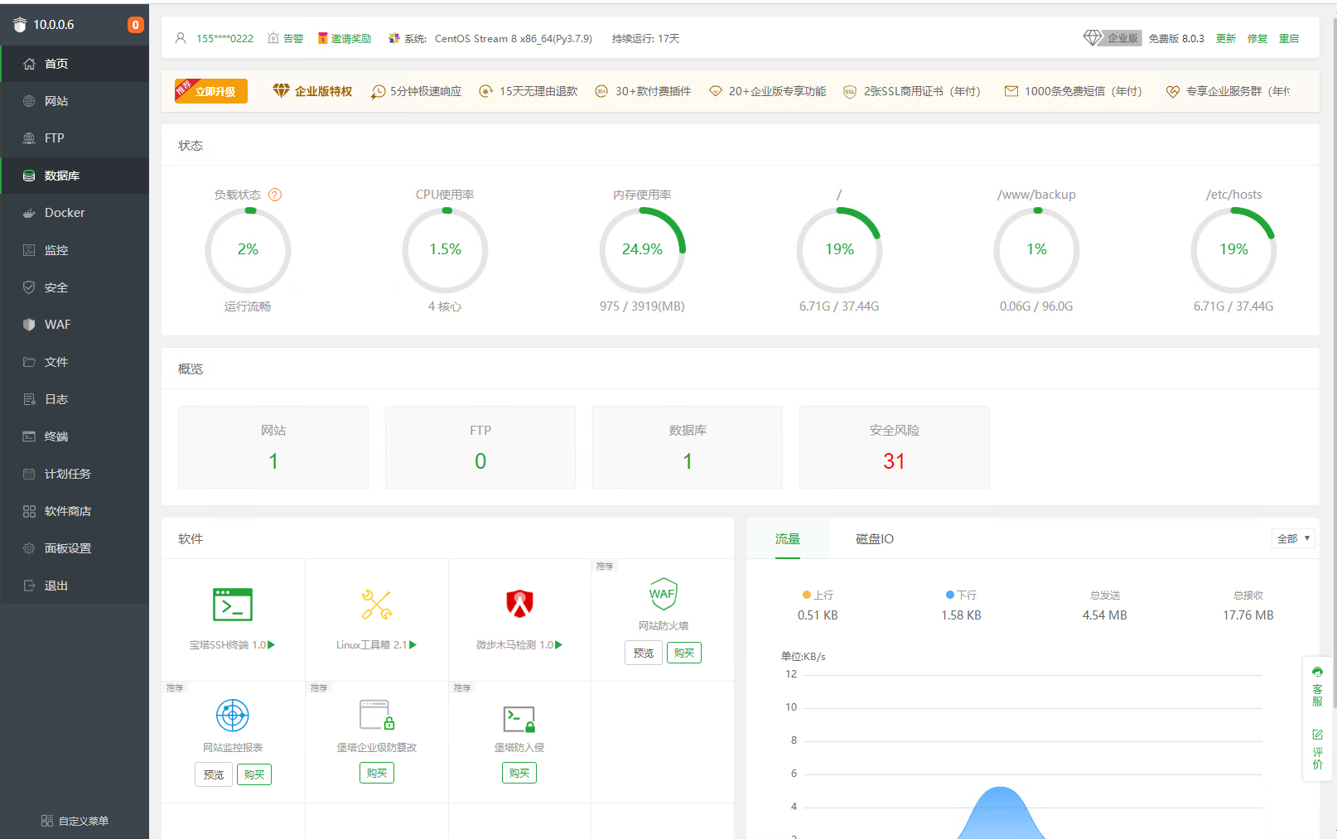1337x839 pixels.
Task: Open the 安全风险 31 overview card
Action: click(894, 447)
